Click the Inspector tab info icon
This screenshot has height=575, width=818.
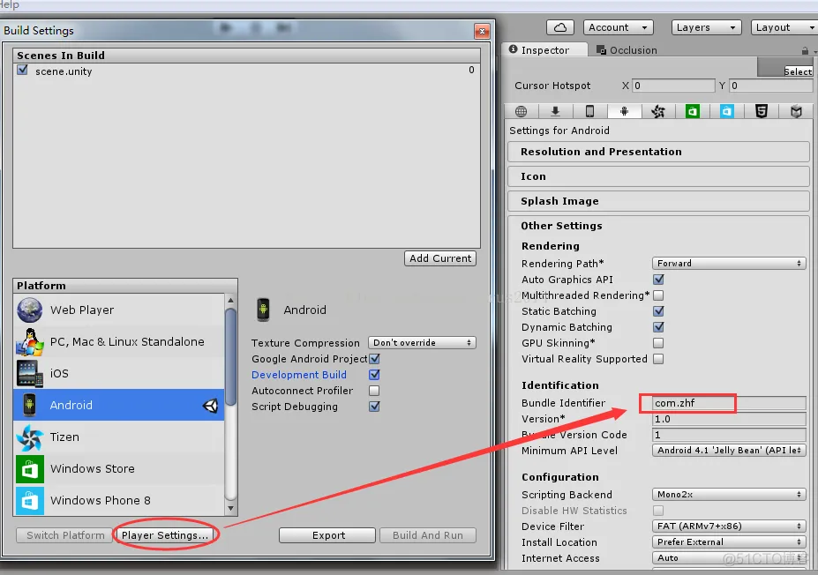[514, 49]
